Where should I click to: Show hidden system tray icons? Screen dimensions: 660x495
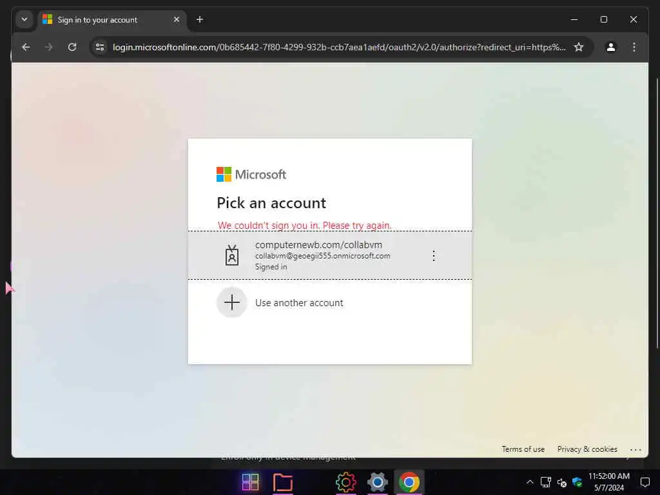click(530, 482)
